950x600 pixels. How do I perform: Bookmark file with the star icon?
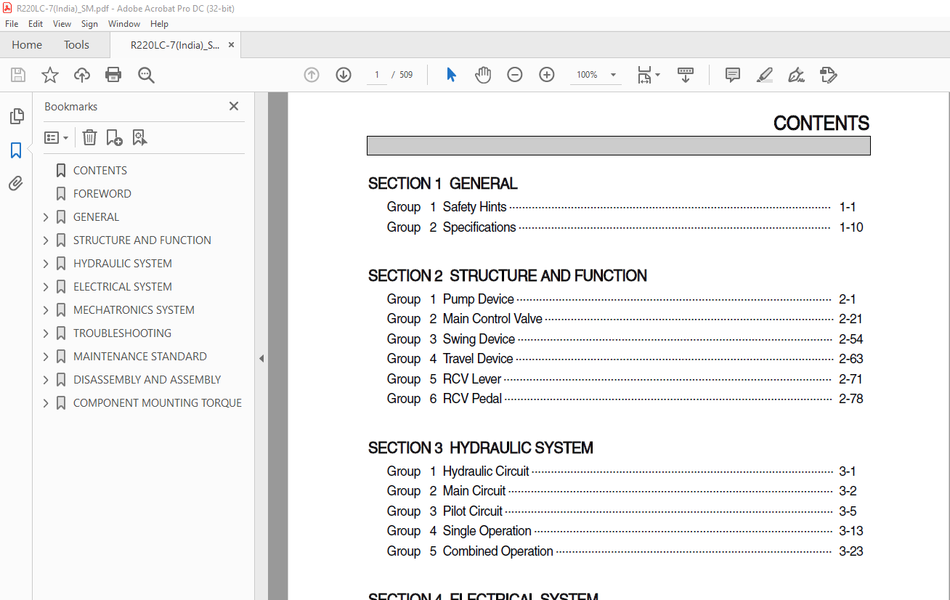[x=50, y=75]
